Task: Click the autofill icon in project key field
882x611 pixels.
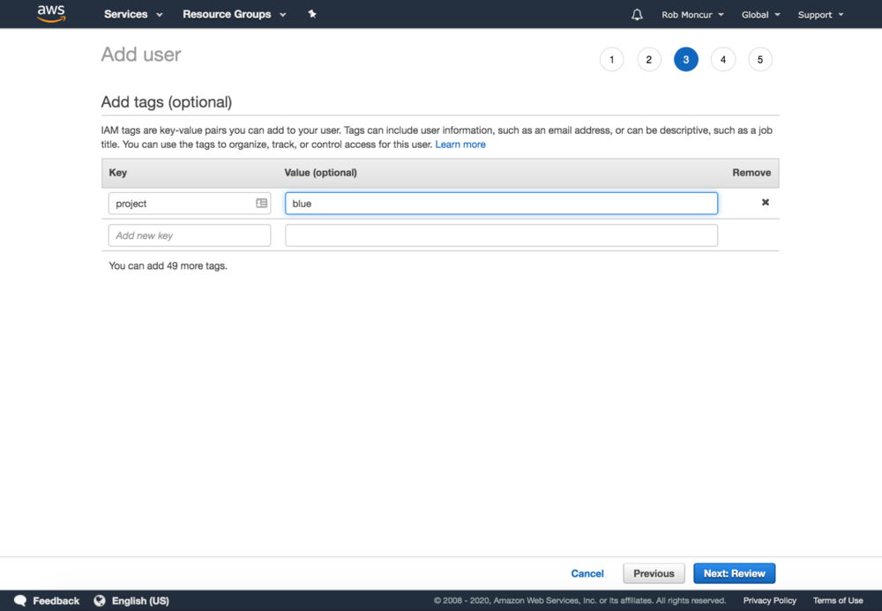Action: [x=261, y=204]
